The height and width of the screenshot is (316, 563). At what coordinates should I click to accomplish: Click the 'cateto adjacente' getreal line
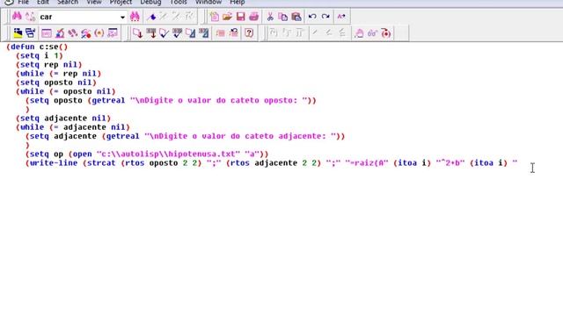point(186,136)
